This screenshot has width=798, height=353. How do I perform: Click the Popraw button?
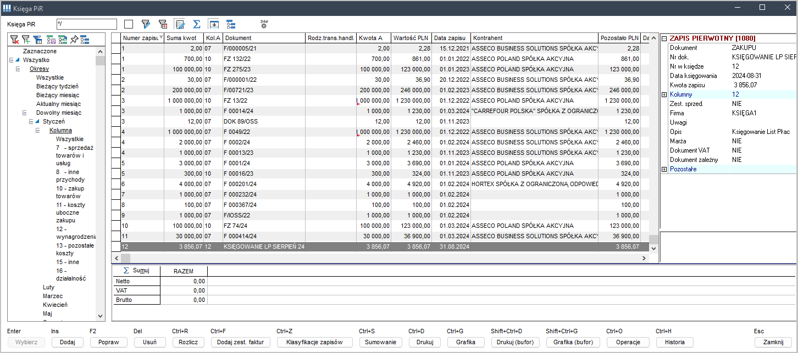(x=108, y=342)
